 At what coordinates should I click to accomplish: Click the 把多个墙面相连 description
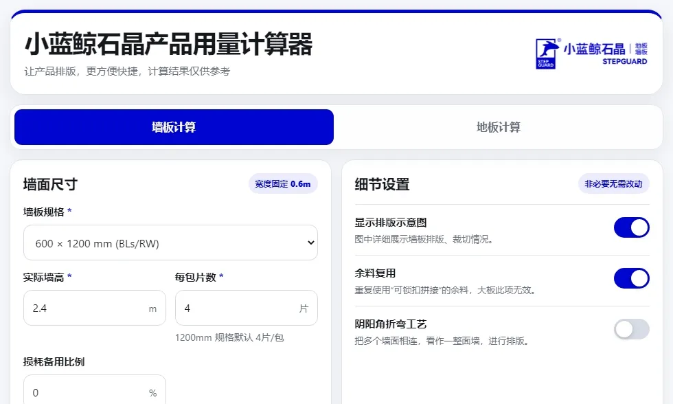443,341
